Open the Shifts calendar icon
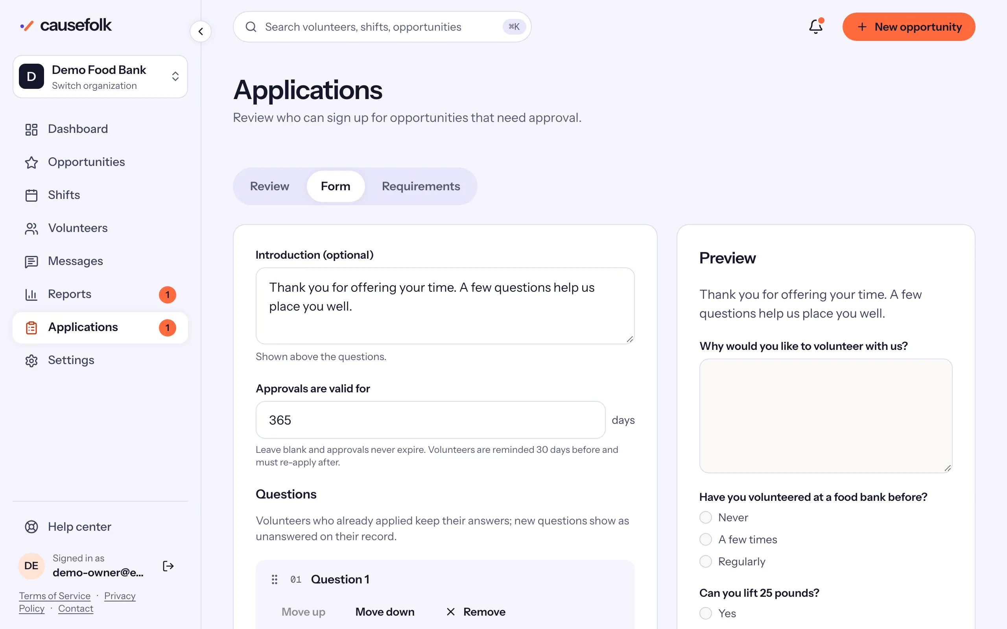Viewport: 1007px width, 629px height. 31,195
